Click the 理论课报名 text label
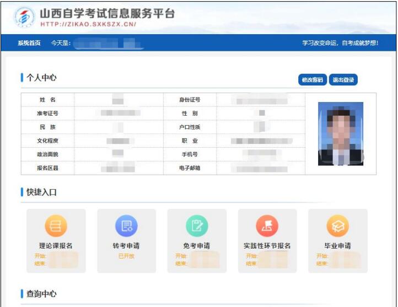Image resolution: width=398 pixels, height=307 pixels. (56, 246)
